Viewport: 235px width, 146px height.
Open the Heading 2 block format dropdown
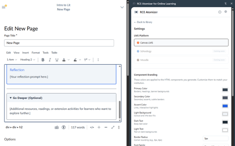(x=28, y=60)
